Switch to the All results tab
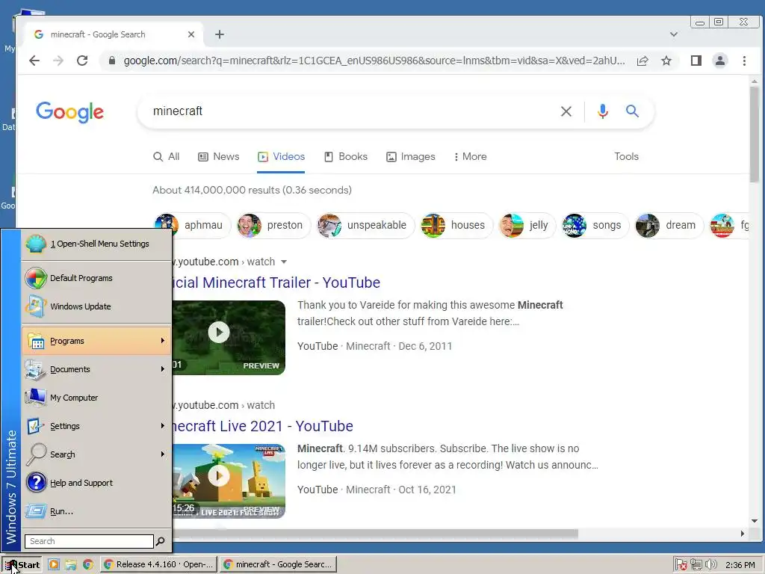 [167, 157]
